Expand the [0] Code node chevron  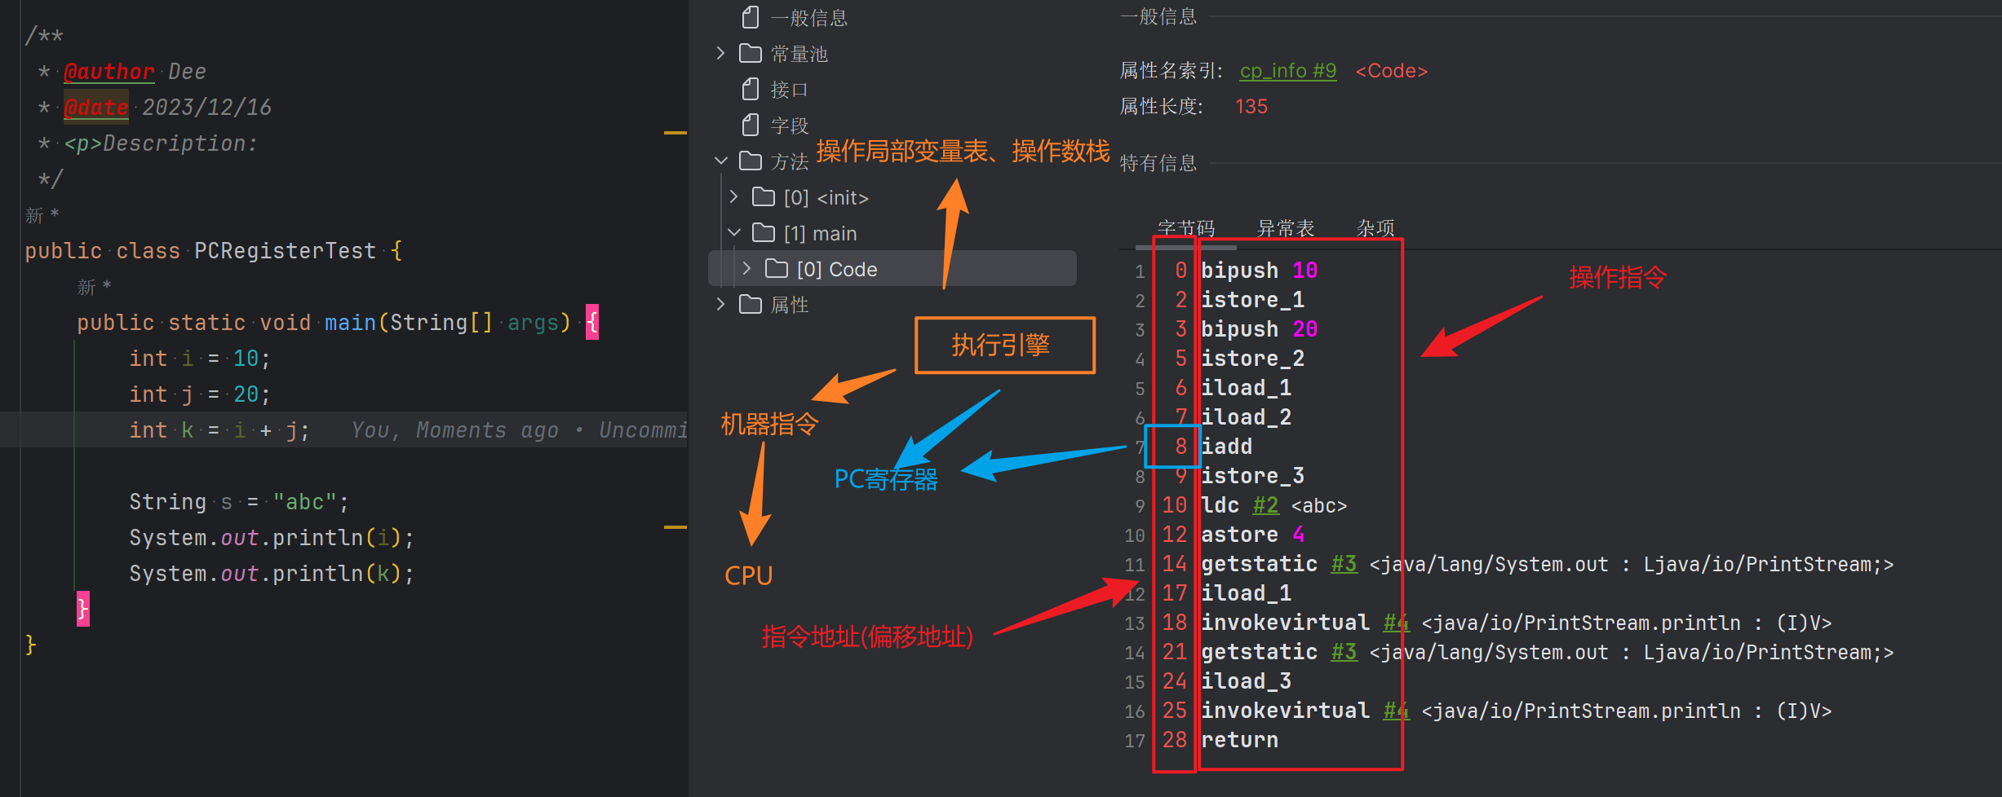pyautogui.click(x=746, y=269)
